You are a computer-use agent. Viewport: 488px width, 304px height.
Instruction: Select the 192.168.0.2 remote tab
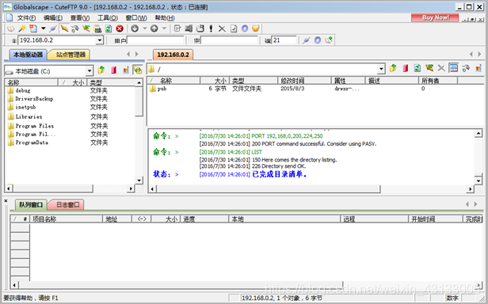(173, 55)
